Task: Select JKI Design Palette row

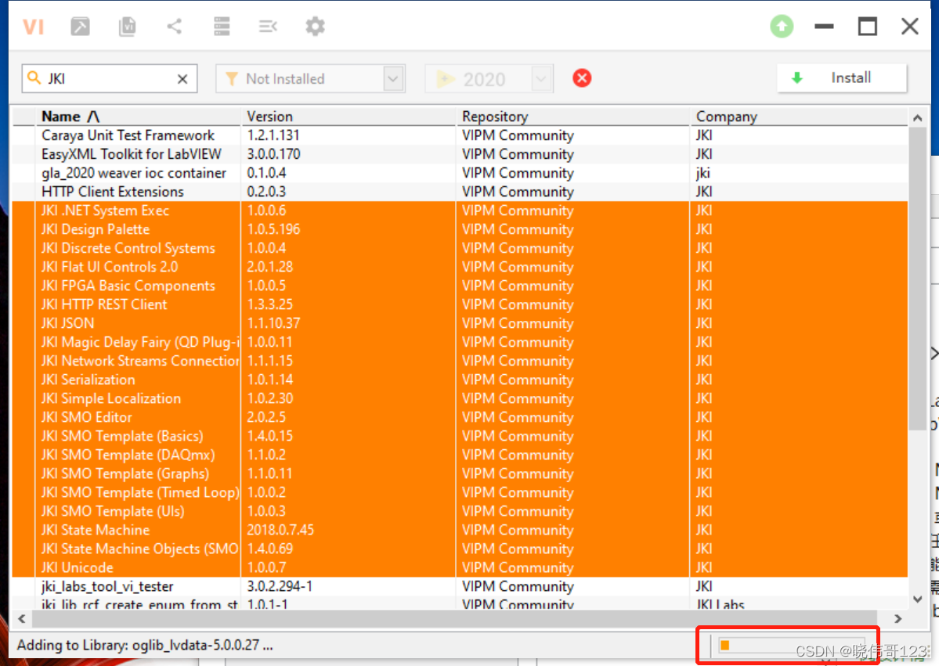Action: (x=460, y=229)
